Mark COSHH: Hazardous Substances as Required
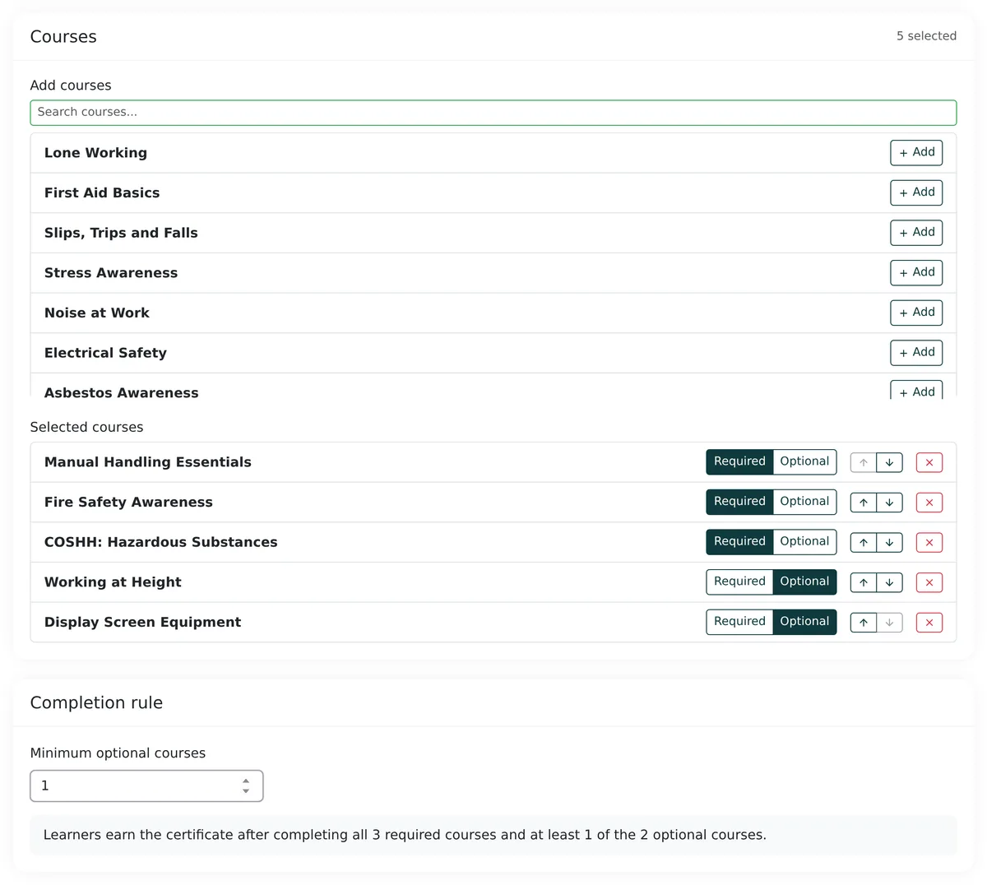Image resolution: width=987 pixels, height=885 pixels. point(739,542)
